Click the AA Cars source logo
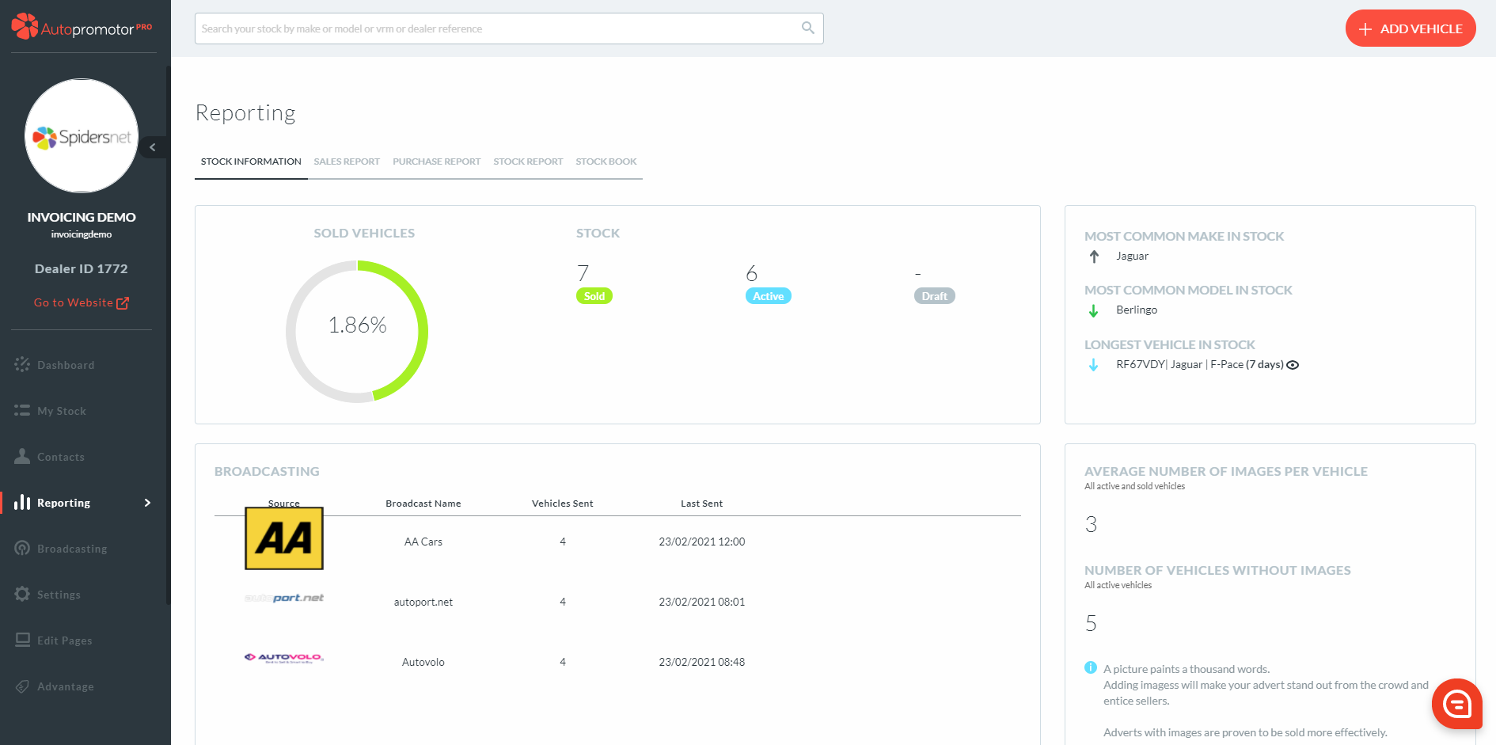This screenshot has width=1496, height=745. [284, 538]
